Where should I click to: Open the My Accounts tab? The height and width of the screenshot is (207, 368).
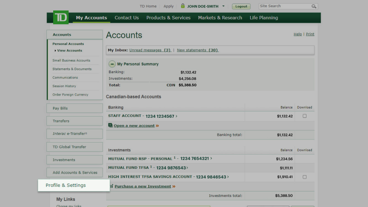[91, 18]
